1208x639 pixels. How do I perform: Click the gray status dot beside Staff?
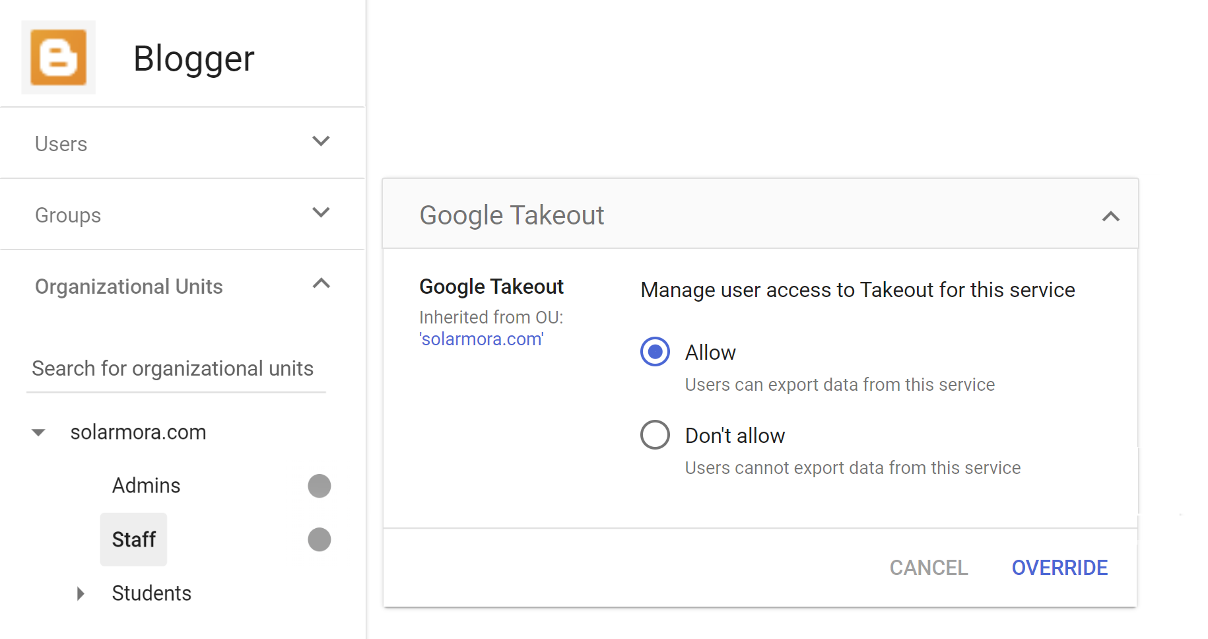click(319, 539)
